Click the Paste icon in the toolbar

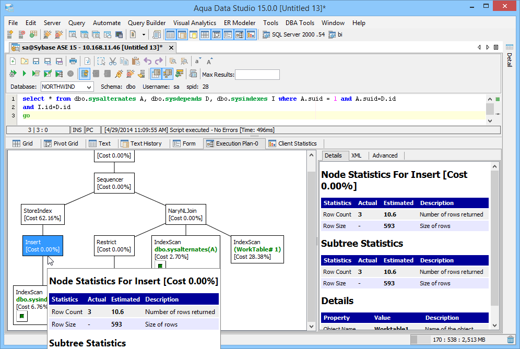[135, 61]
